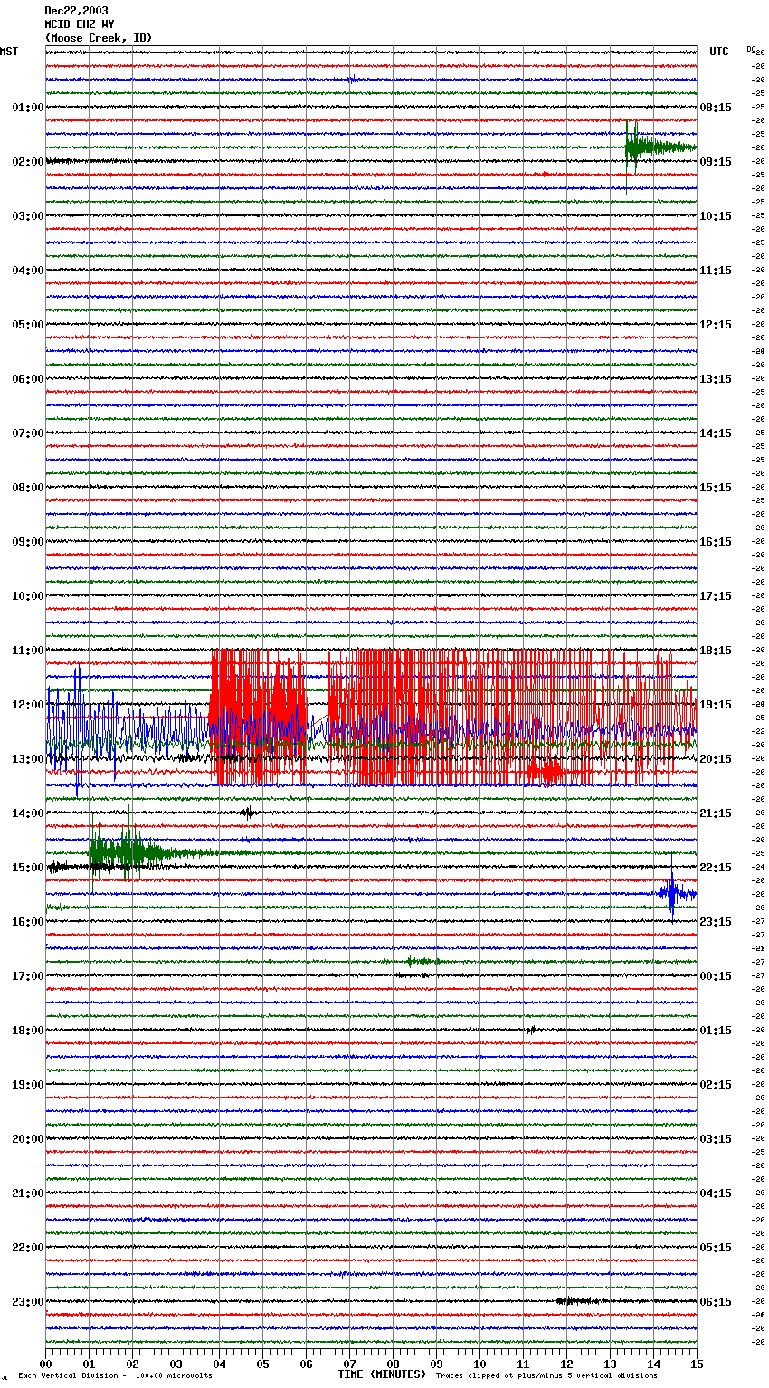
Task: Click the 18:15 UTC row label
Action: [716, 651]
